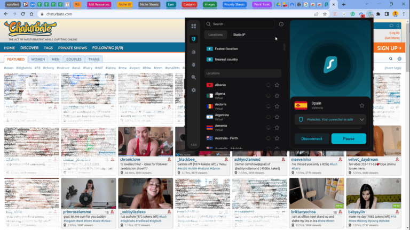Click the Log In link
The image size is (410, 230).
395,33
